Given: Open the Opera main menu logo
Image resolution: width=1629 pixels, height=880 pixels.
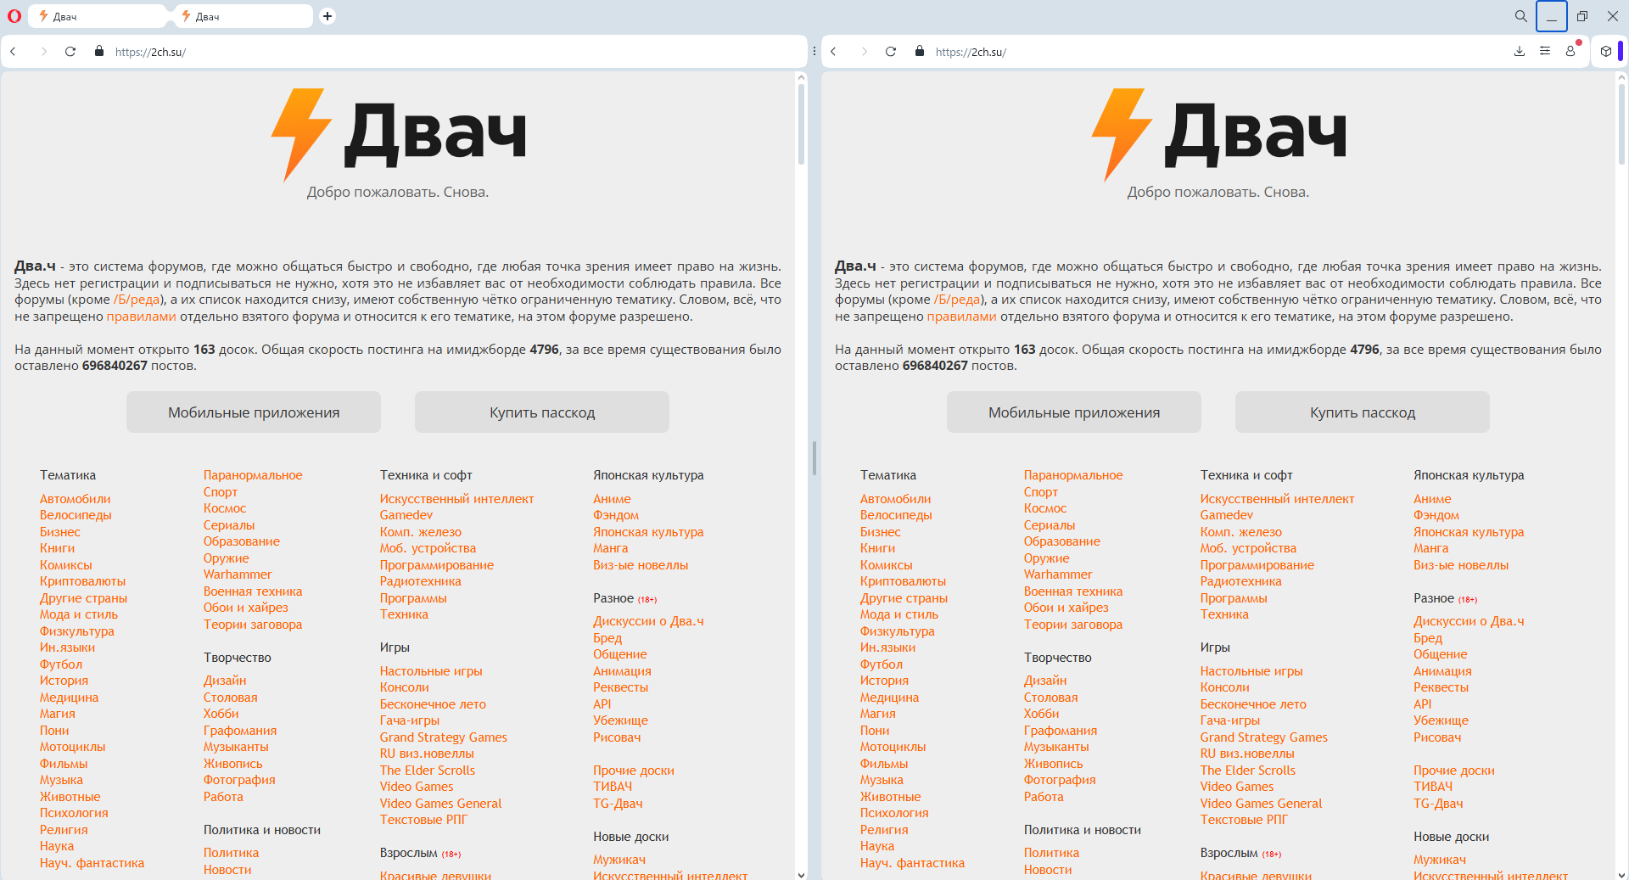Looking at the screenshot, I should tap(14, 16).
